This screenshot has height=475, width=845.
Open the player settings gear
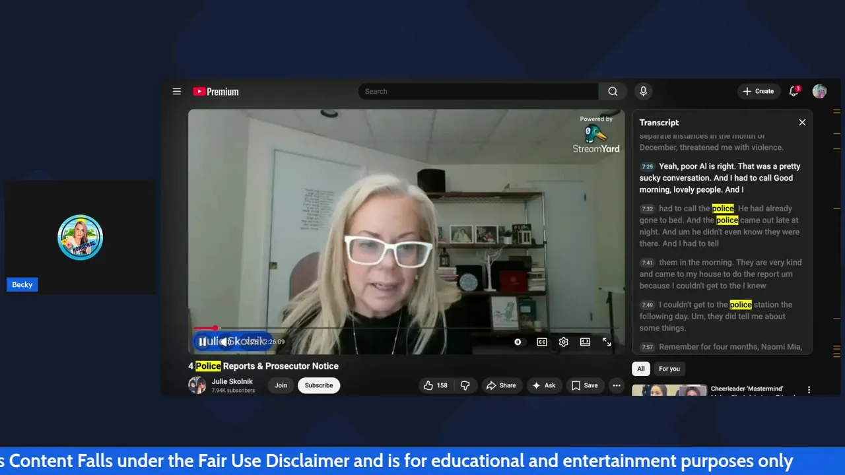[x=563, y=342]
